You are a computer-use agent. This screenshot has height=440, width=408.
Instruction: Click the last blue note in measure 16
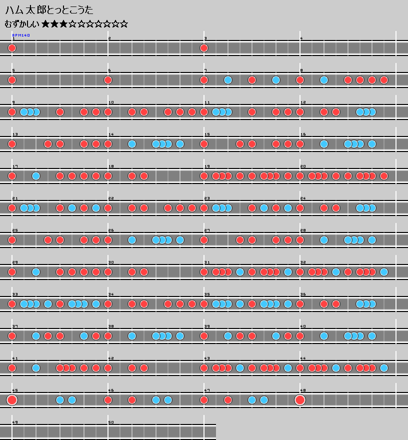coord(372,144)
